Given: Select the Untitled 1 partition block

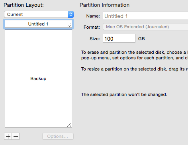Looking at the screenshot, I should (38, 24).
